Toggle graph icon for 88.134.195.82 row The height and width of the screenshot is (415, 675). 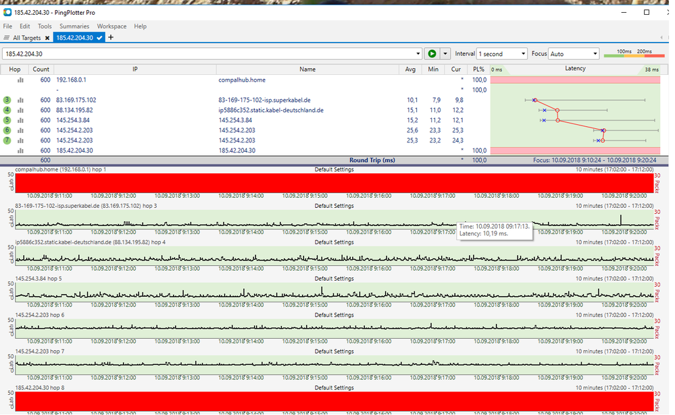coord(20,110)
